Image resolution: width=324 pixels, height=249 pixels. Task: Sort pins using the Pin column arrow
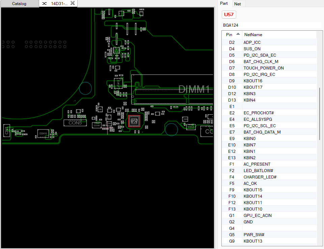tap(238, 34)
